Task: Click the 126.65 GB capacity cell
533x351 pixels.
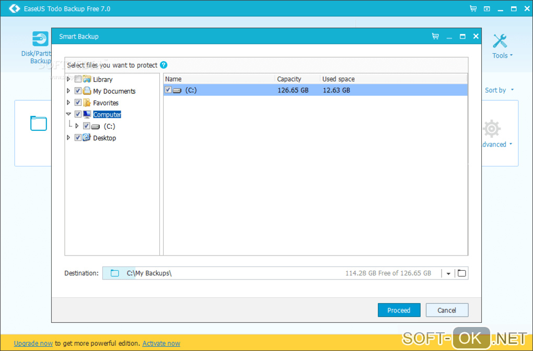Action: [x=293, y=90]
